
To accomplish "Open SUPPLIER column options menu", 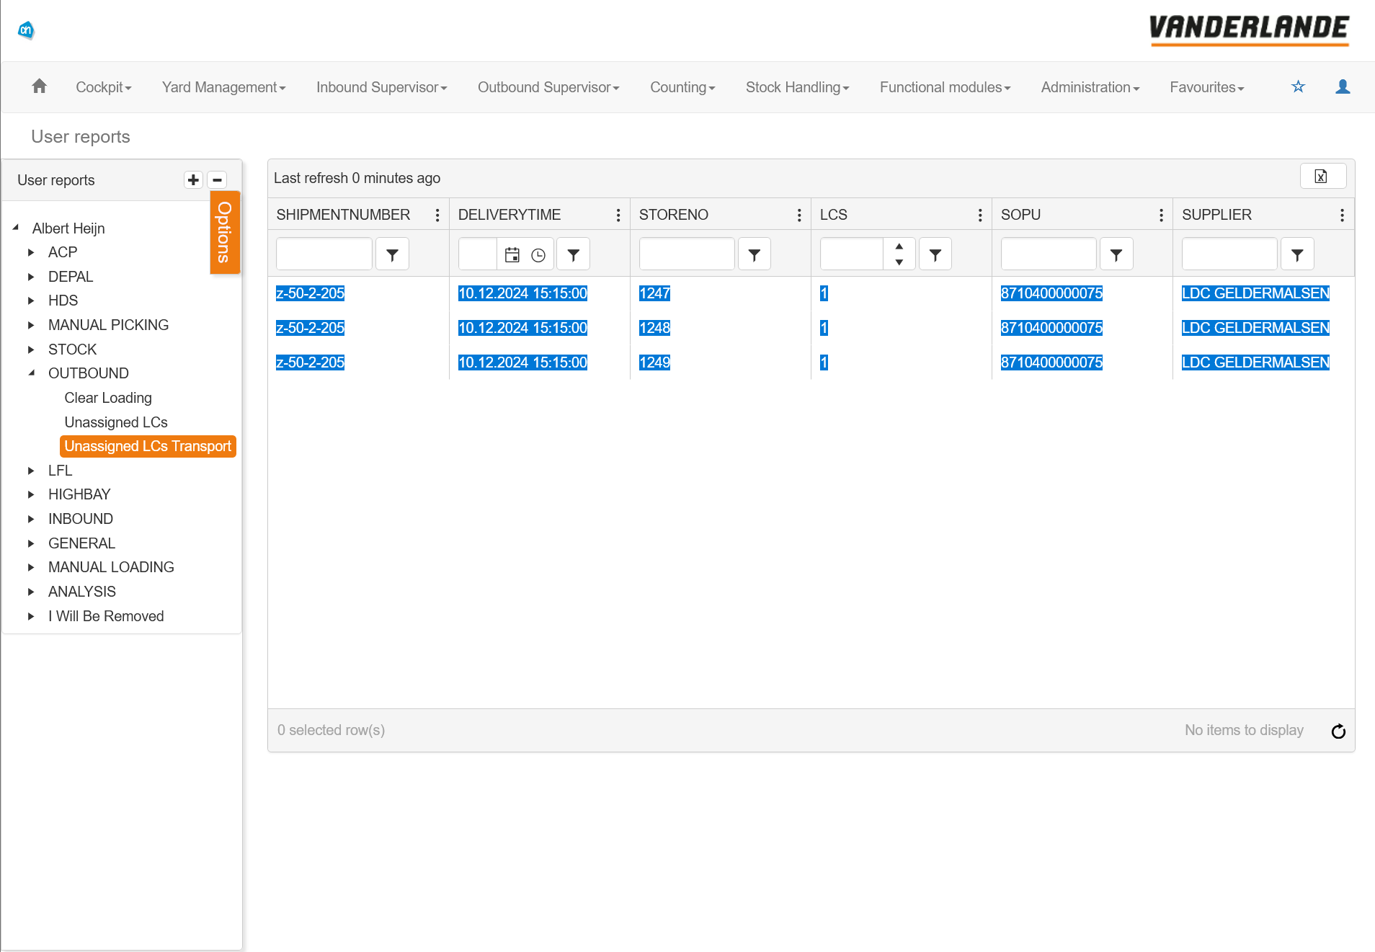I will point(1342,215).
